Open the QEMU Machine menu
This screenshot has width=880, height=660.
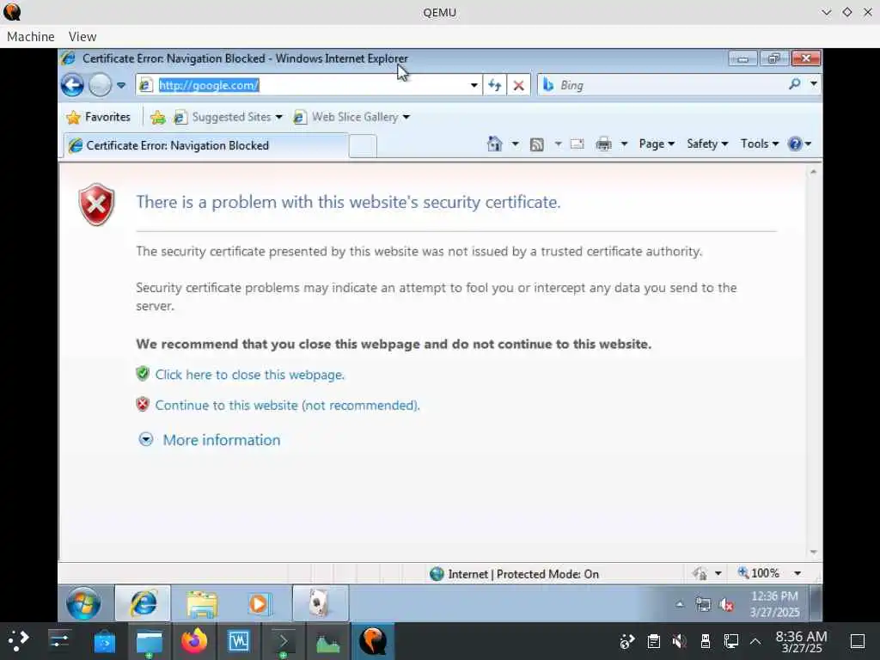coord(31,36)
